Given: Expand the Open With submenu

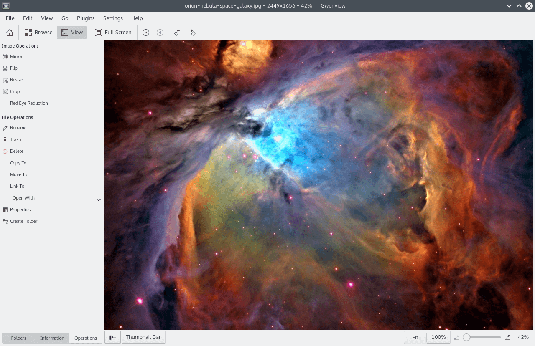Looking at the screenshot, I should 99,200.
